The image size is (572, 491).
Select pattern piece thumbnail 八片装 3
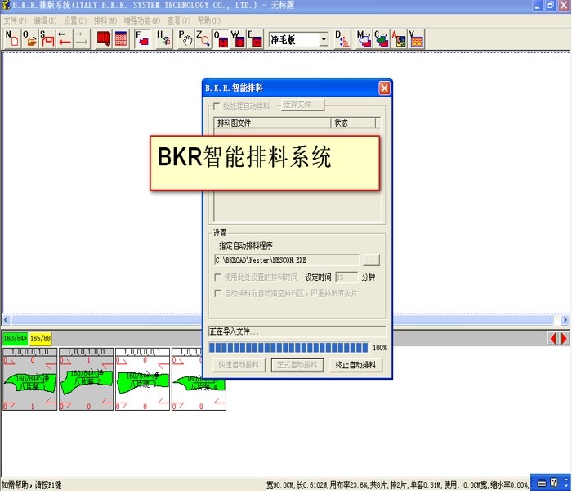tap(143, 379)
